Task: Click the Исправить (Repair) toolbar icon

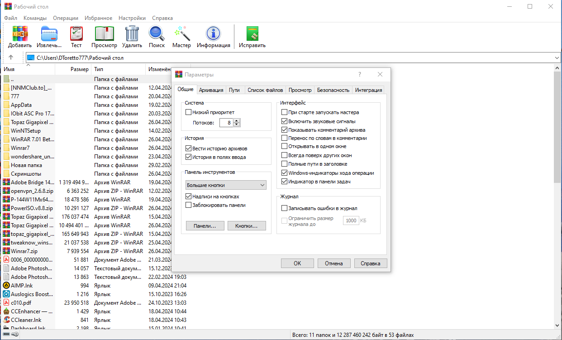Action: (x=252, y=34)
